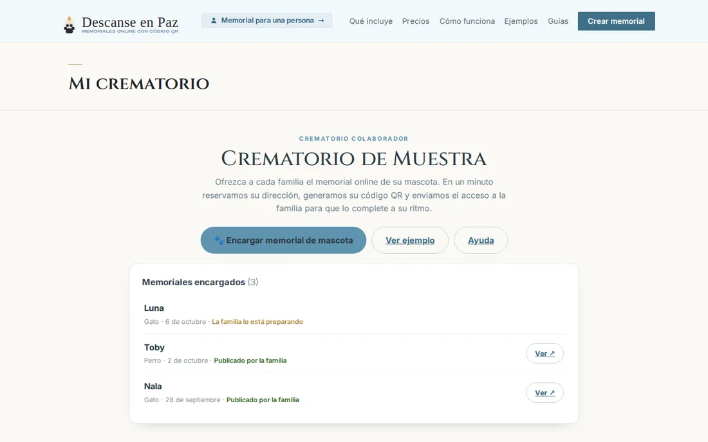
Task: View Nala's memorial with Ver button
Action: click(545, 393)
